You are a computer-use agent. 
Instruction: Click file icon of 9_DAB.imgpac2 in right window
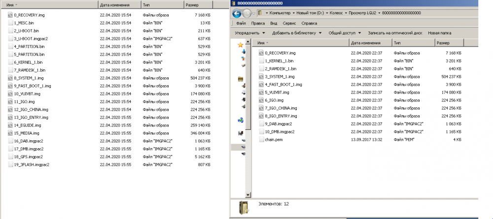click(x=261, y=124)
